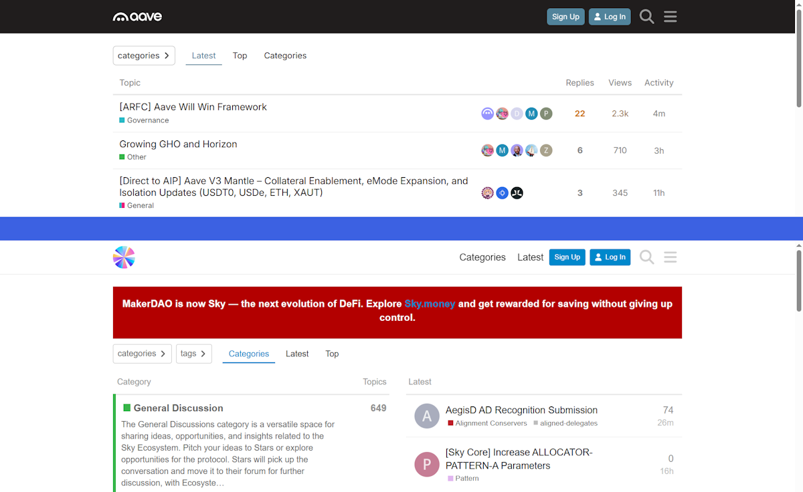Open the blue M avatar on Growing GHO topic

pyautogui.click(x=503, y=150)
